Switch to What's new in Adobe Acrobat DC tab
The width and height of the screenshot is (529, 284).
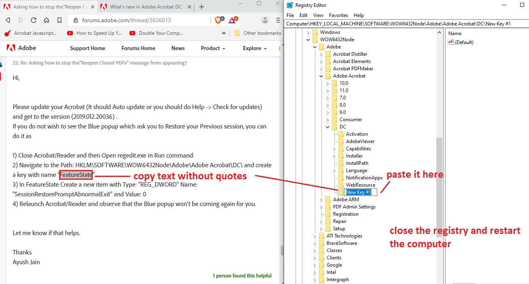coord(146,7)
